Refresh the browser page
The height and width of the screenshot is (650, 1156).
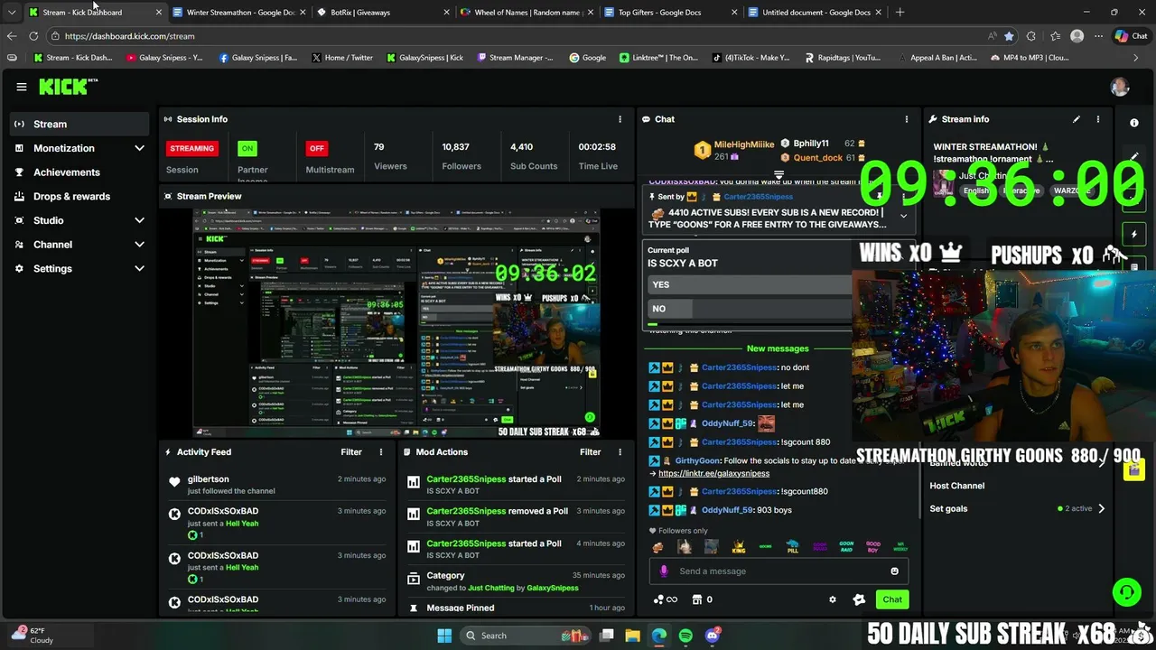tap(33, 36)
